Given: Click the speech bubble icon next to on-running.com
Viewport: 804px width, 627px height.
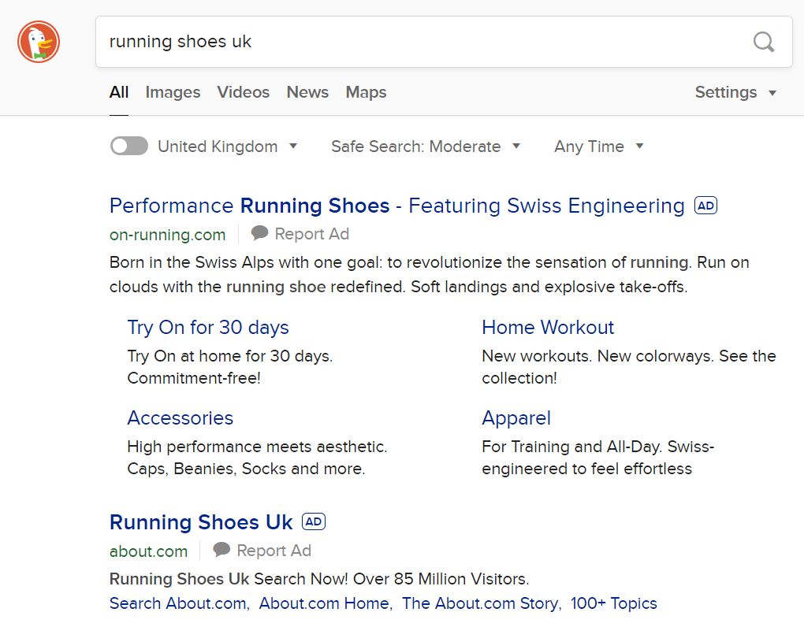Looking at the screenshot, I should [x=259, y=233].
